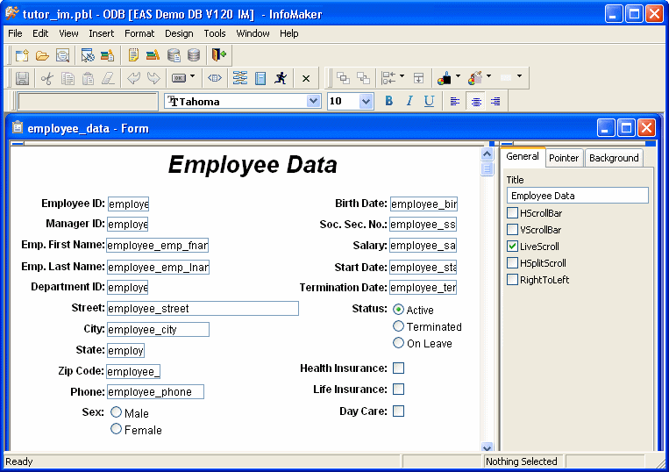Click the form scrollbar down arrow
Image resolution: width=669 pixels, height=472 pixels.
[x=487, y=447]
